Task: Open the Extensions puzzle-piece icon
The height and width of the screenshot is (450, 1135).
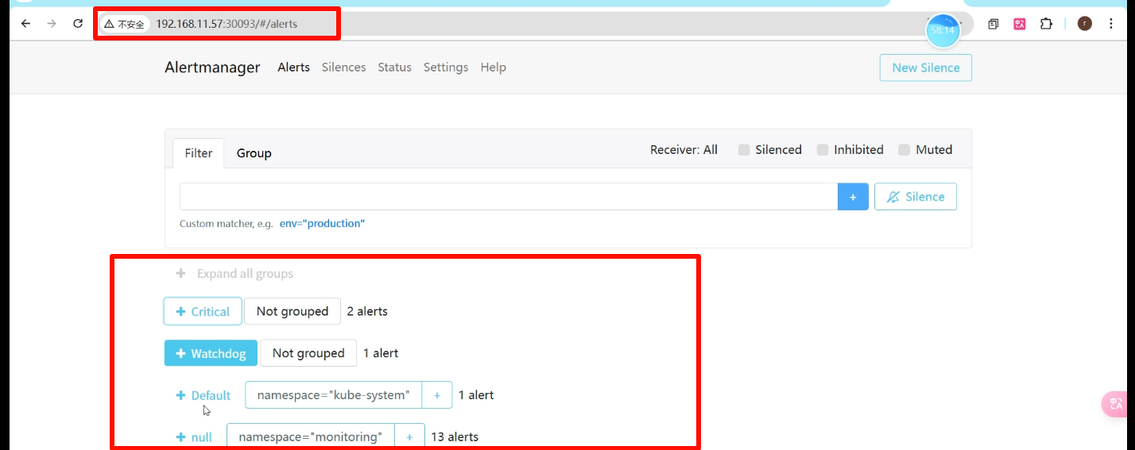Action: pyautogui.click(x=1046, y=24)
